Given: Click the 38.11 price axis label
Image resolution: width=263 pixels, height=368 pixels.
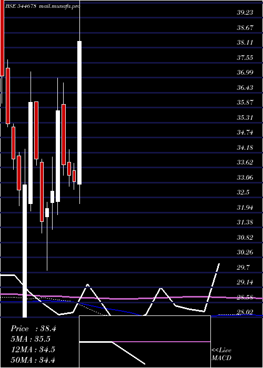Looking at the screenshot, I should pos(245,43).
